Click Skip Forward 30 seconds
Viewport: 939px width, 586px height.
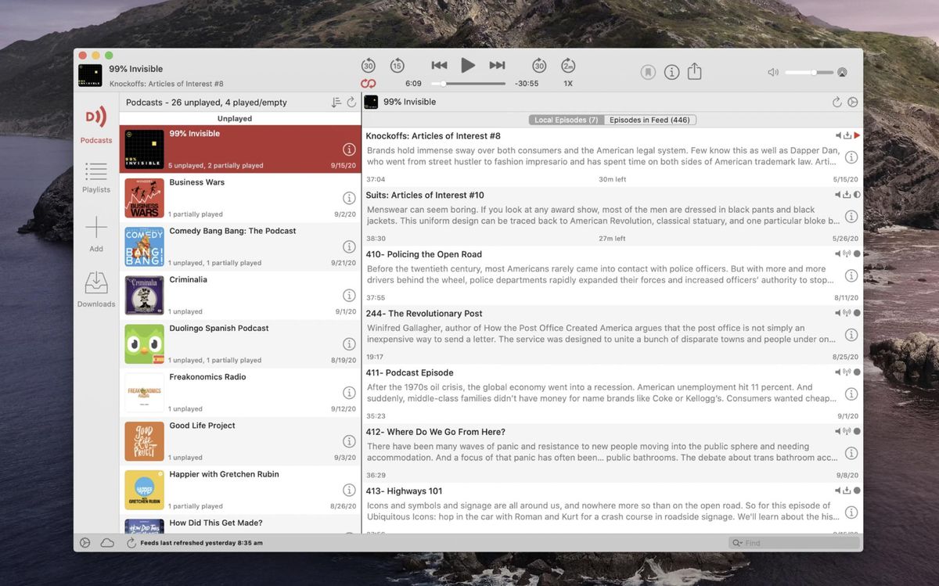pos(539,65)
